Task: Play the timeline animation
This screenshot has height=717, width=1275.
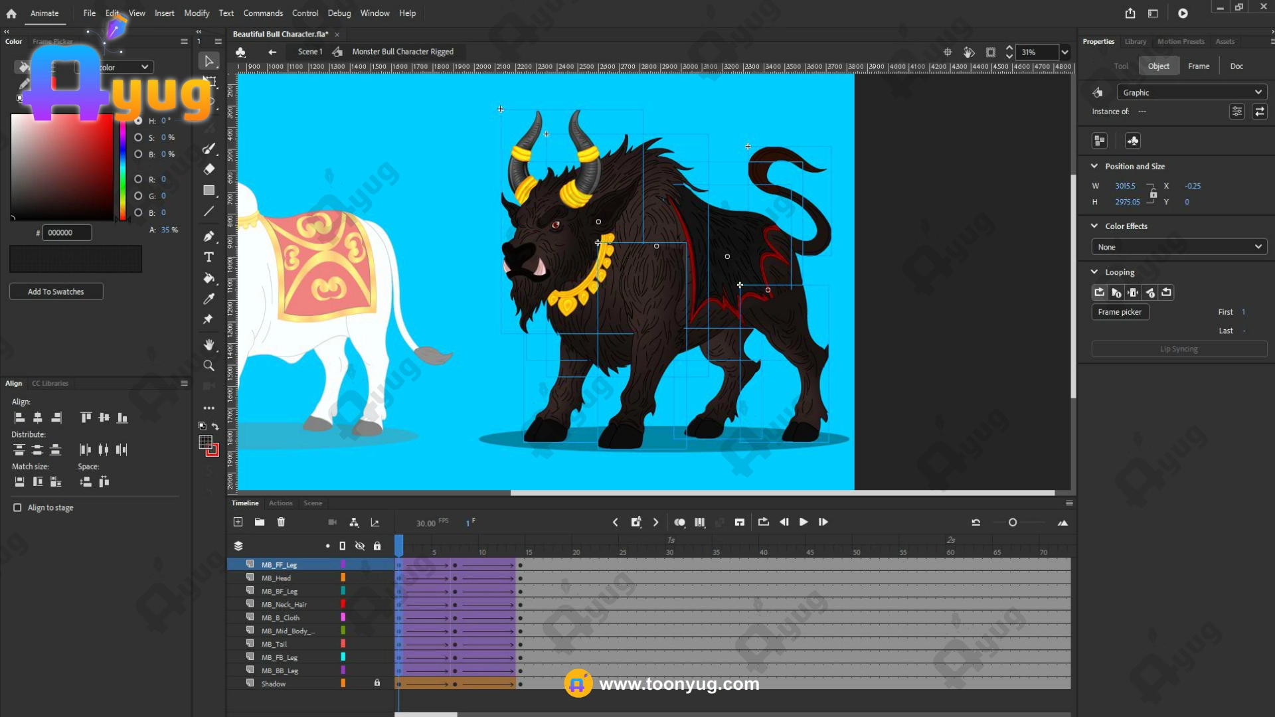Action: click(x=804, y=522)
